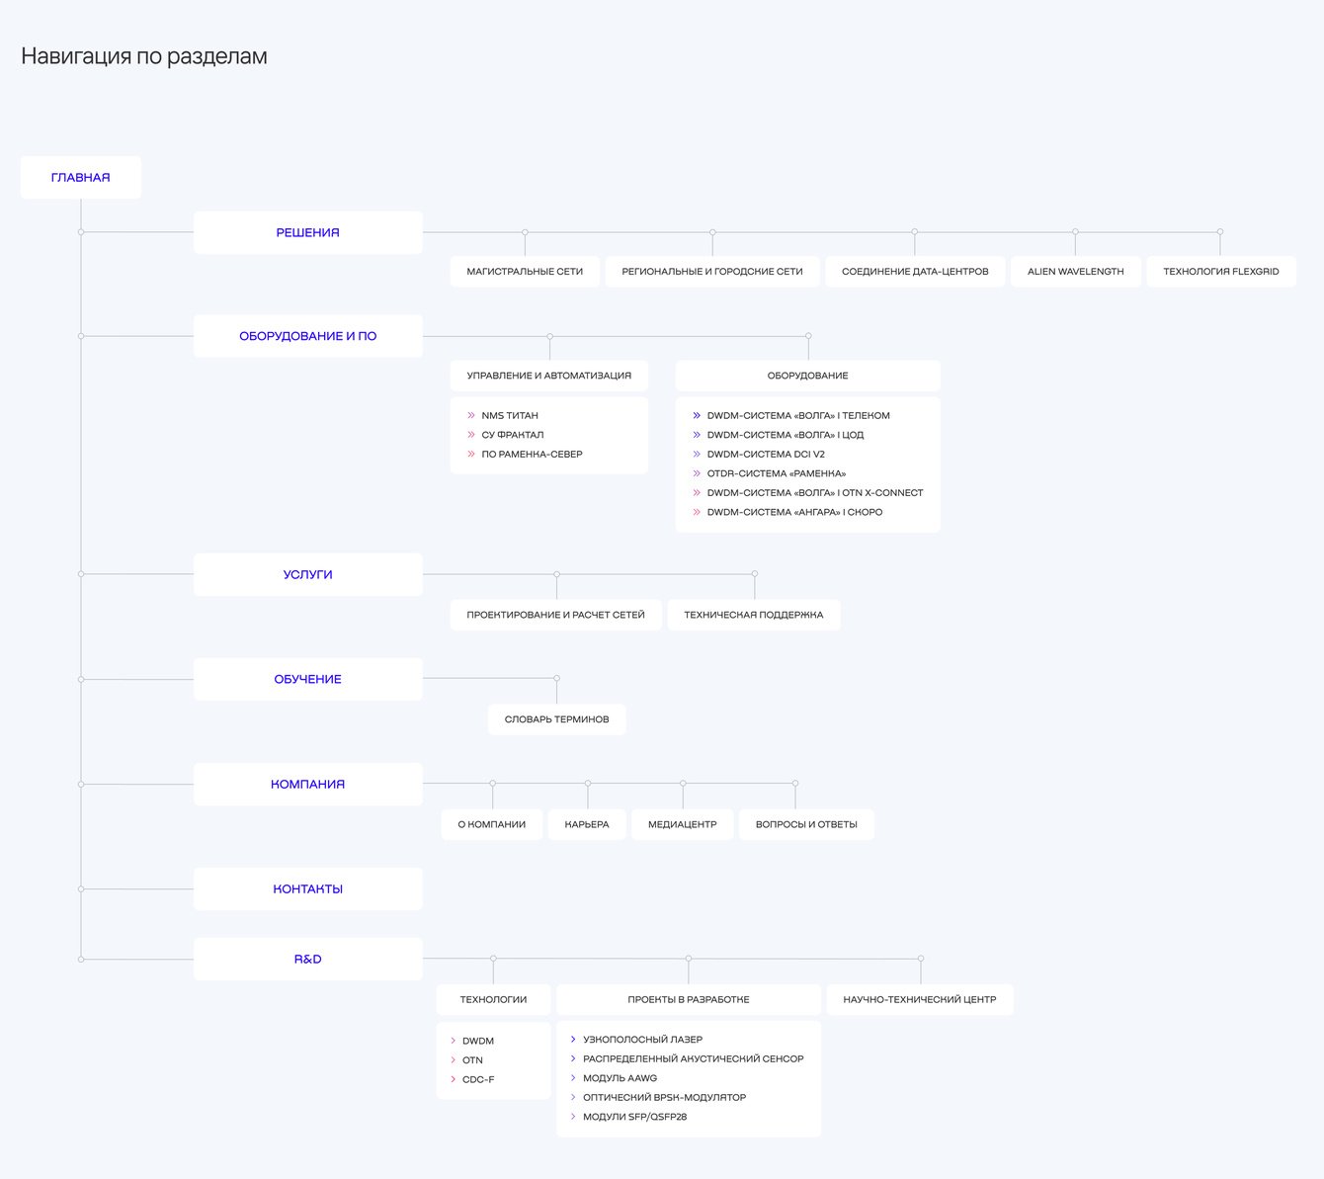Open the КОНТАКТЫ page

[x=307, y=889]
